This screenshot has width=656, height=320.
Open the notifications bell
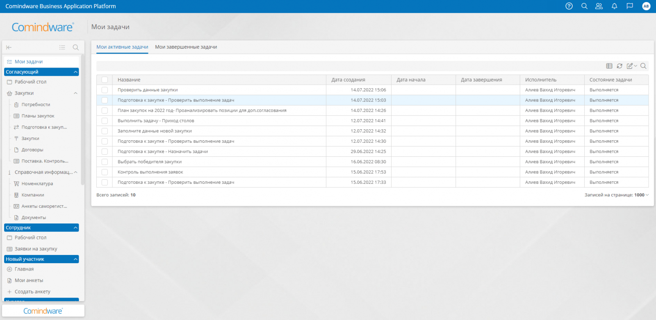[x=614, y=6]
